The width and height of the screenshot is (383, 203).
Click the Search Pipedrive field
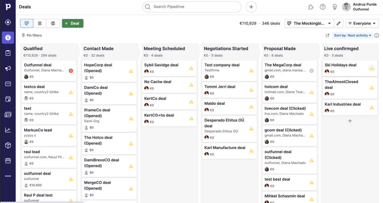tap(191, 7)
